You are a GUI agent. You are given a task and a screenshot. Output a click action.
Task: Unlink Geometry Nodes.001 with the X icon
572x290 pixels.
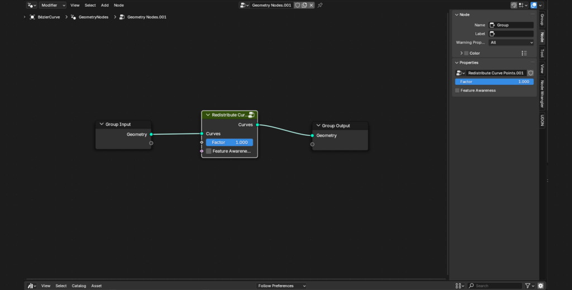311,5
